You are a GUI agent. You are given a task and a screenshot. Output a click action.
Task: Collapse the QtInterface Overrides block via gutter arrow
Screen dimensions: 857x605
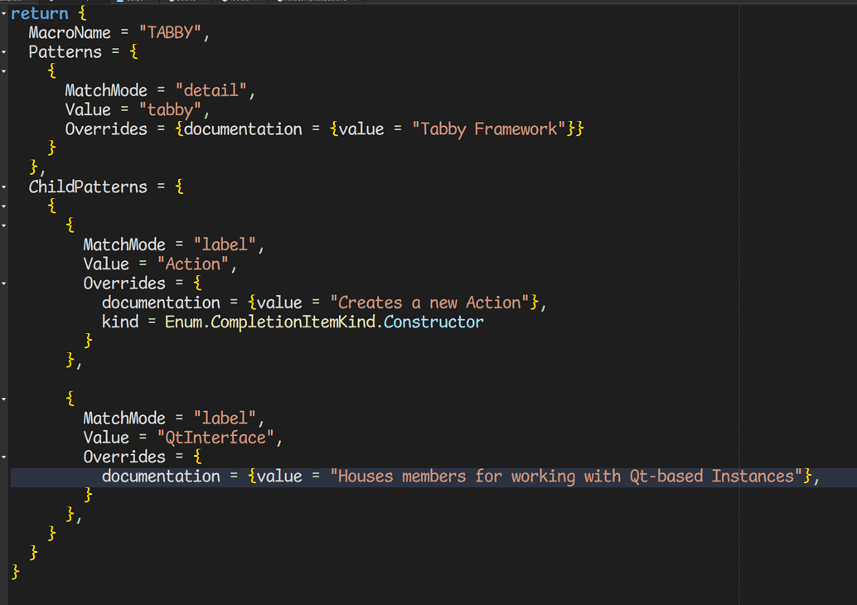tap(4, 457)
